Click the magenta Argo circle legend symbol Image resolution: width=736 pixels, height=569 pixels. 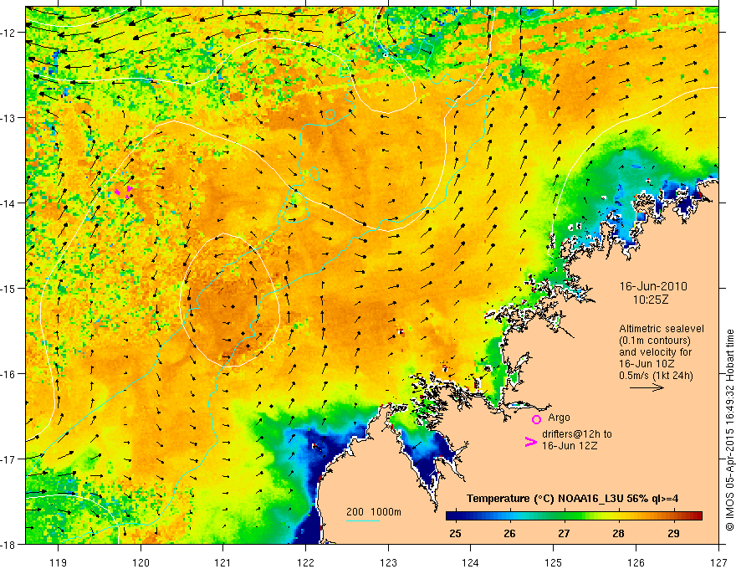coord(536,420)
